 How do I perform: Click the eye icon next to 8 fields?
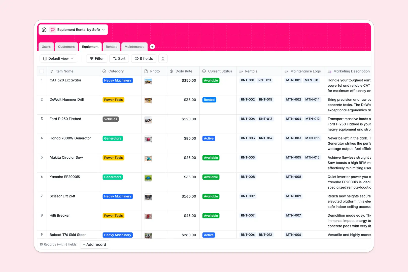pyautogui.click(x=135, y=58)
